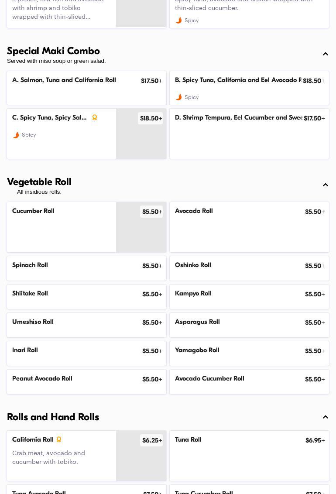
Task: Collapse the Rolls and Hand Rolls section
Action: click(325, 417)
